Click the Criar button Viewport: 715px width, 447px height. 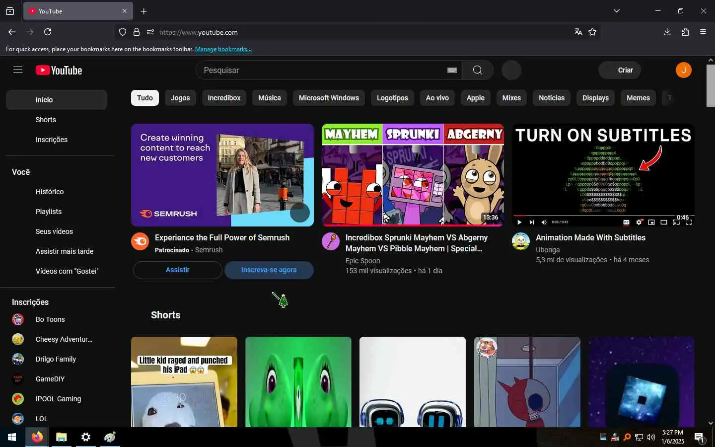620,70
